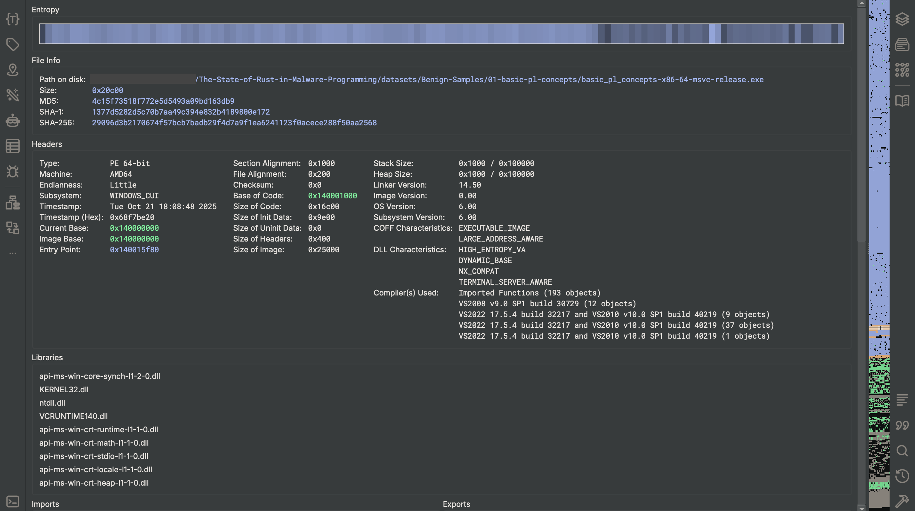The height and width of the screenshot is (511, 915).
Task: Click the Base of Code address 0x140001000
Action: pos(332,196)
